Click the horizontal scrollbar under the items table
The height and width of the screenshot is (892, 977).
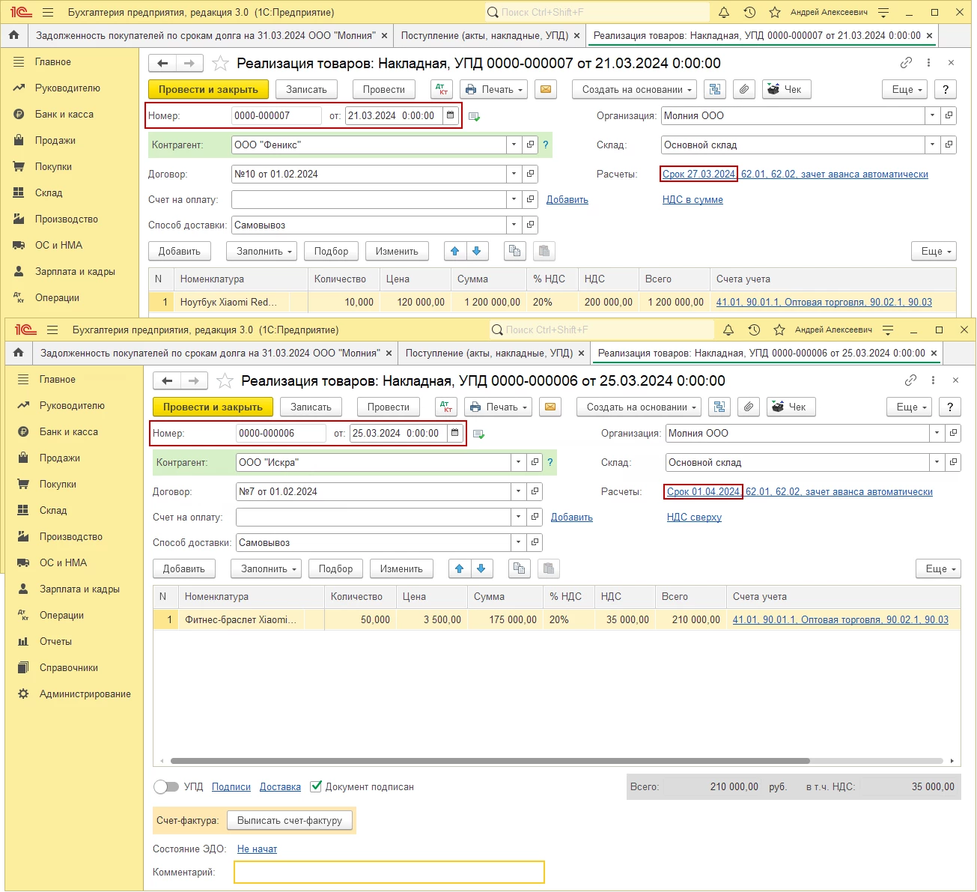(490, 761)
